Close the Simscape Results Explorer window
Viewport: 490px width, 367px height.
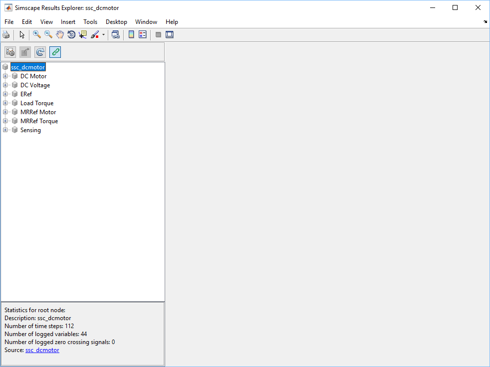click(x=478, y=8)
